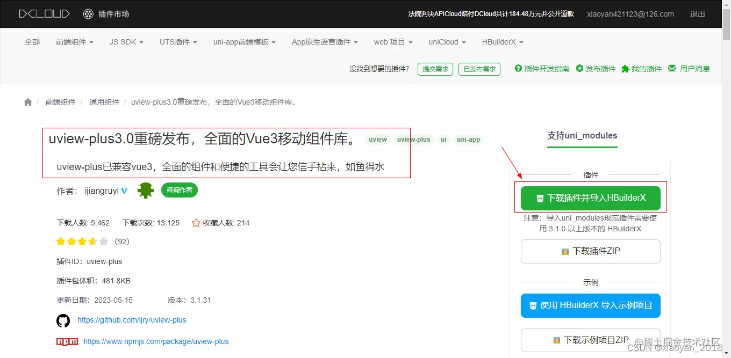Expand the App原生语言插件 dropdown
Image resolution: width=731 pixels, height=358 pixels.
[x=325, y=42]
